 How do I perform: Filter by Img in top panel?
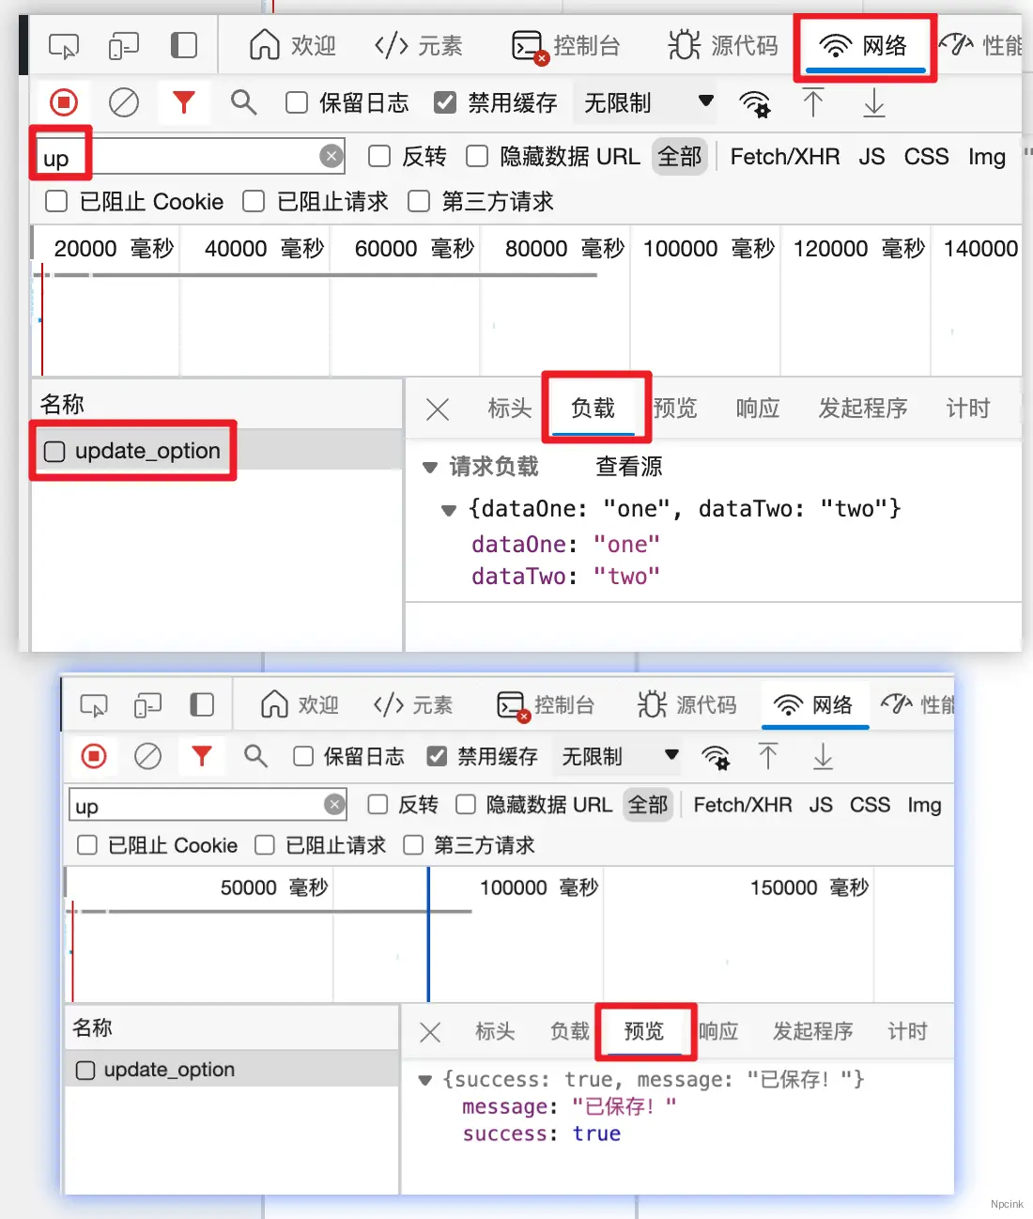tap(987, 157)
